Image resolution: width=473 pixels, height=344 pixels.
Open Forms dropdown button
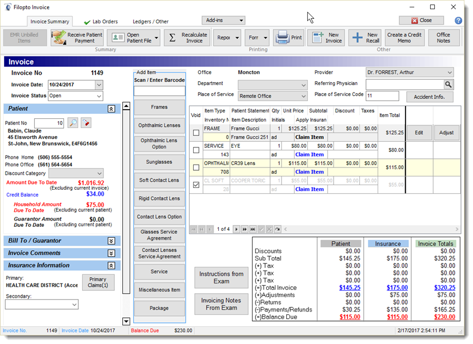[257, 38]
